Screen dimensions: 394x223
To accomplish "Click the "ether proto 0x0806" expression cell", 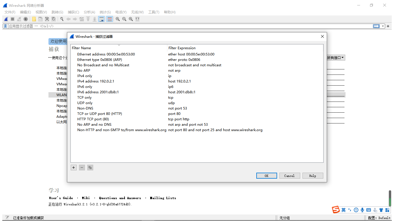I will pos(184,60).
